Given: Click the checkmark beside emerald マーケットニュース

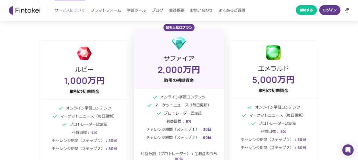Looking at the screenshot, I should pos(244,116).
